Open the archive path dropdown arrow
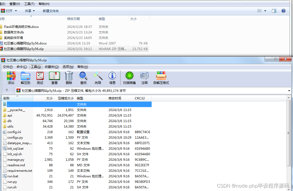 [x=289, y=90]
